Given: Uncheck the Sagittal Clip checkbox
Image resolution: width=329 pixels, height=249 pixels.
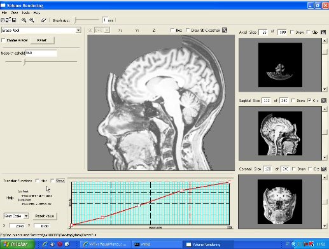Looking at the screenshot, I should pyautogui.click(x=309, y=101).
